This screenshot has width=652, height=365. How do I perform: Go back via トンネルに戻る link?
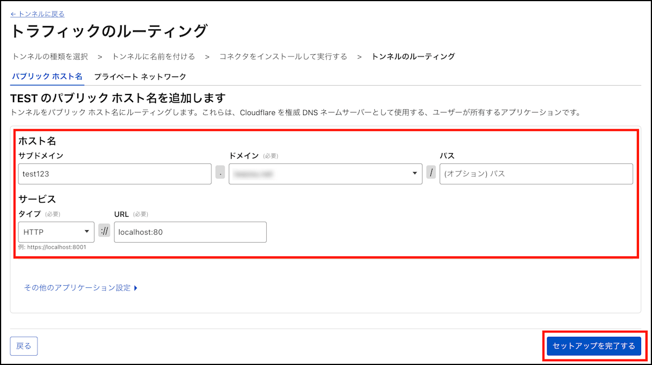point(37,14)
